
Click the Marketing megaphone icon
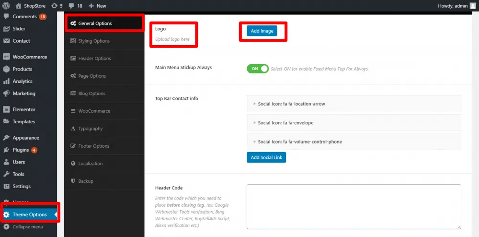pyautogui.click(x=6, y=93)
